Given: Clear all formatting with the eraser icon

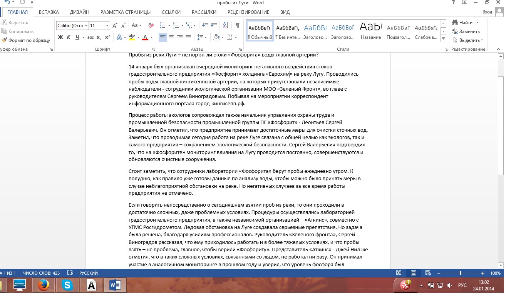Looking at the screenshot, I should tap(151, 26).
